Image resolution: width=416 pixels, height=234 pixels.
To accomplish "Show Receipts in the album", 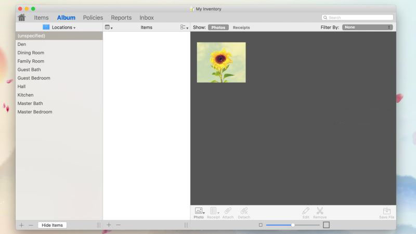I will pos(241,28).
